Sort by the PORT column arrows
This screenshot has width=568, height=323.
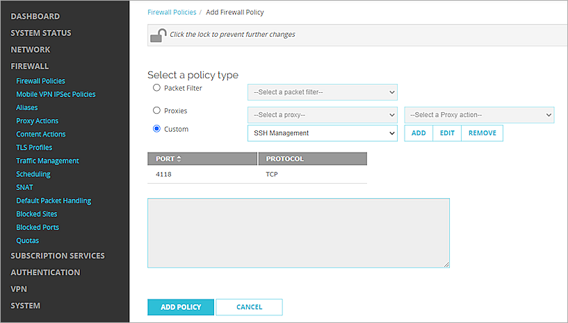tap(179, 159)
